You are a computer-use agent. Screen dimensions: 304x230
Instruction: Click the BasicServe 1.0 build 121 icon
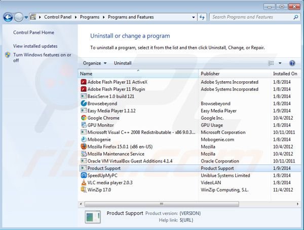point(84,96)
